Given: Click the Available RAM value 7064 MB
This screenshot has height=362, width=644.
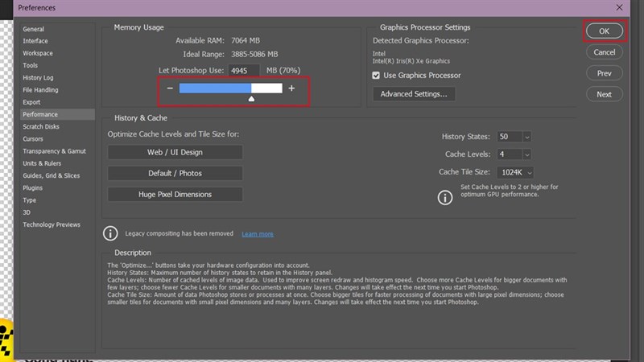Looking at the screenshot, I should pos(246,41).
